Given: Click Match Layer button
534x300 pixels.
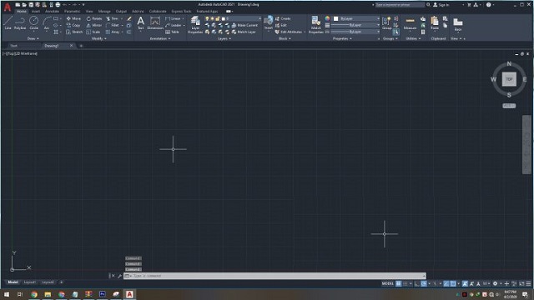Looking at the screenshot, I should point(244,32).
